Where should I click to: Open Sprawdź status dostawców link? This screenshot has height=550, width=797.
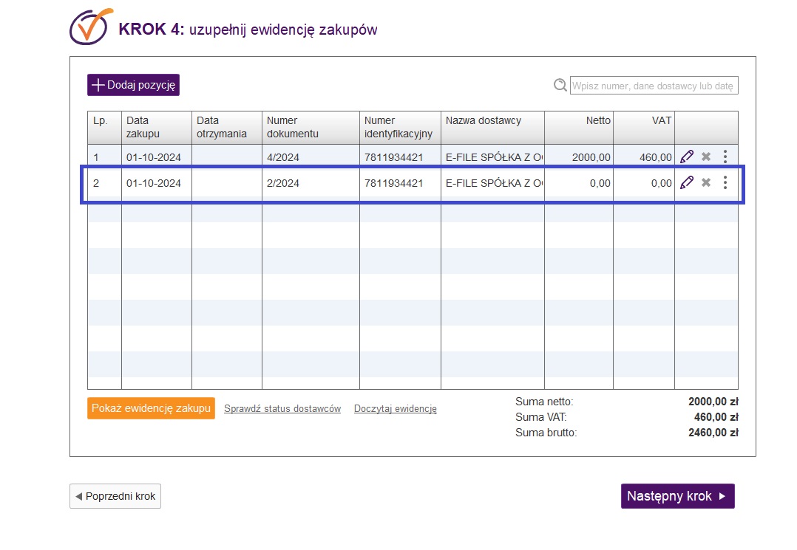coord(282,408)
